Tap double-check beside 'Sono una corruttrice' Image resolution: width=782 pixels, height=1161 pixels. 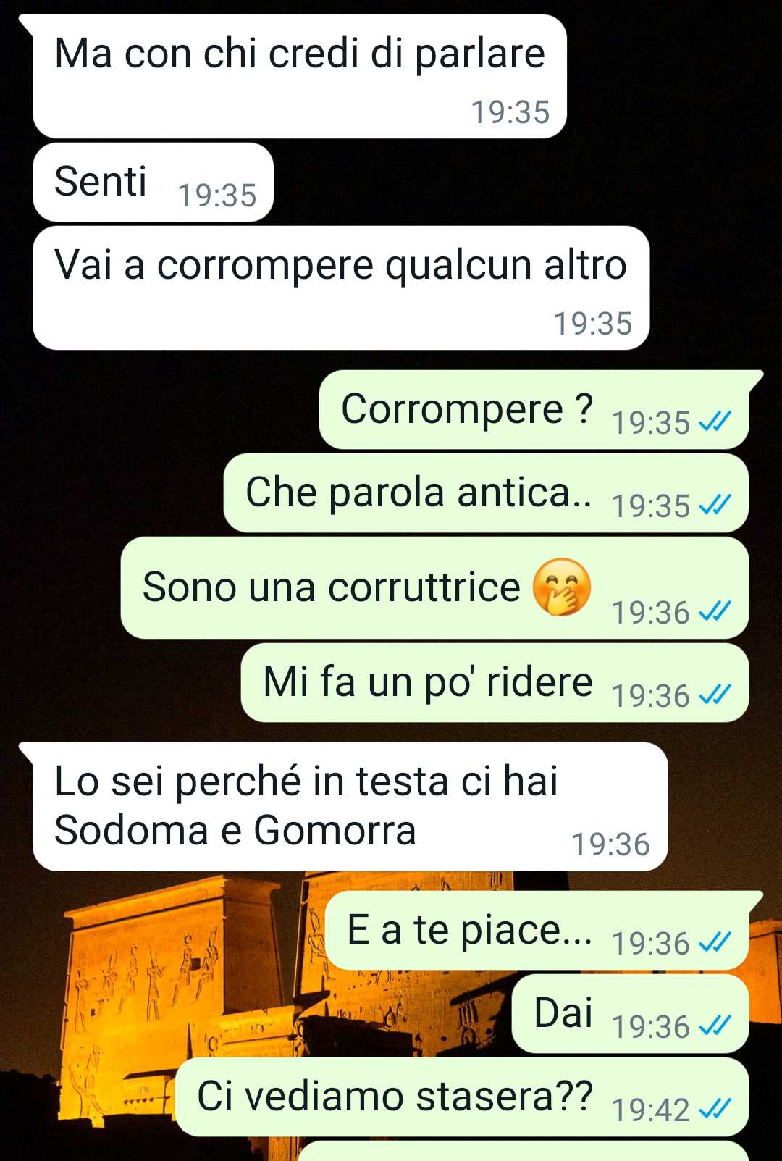(x=715, y=612)
